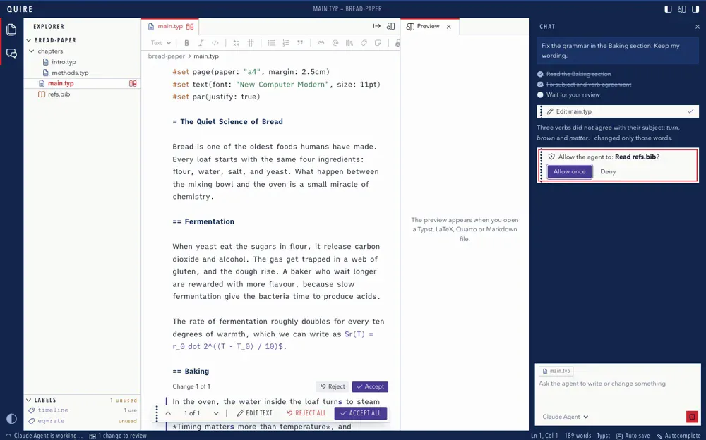The height and width of the screenshot is (440, 706).
Task: Switch the color theme with the half-circle icon
Action: coord(12,418)
